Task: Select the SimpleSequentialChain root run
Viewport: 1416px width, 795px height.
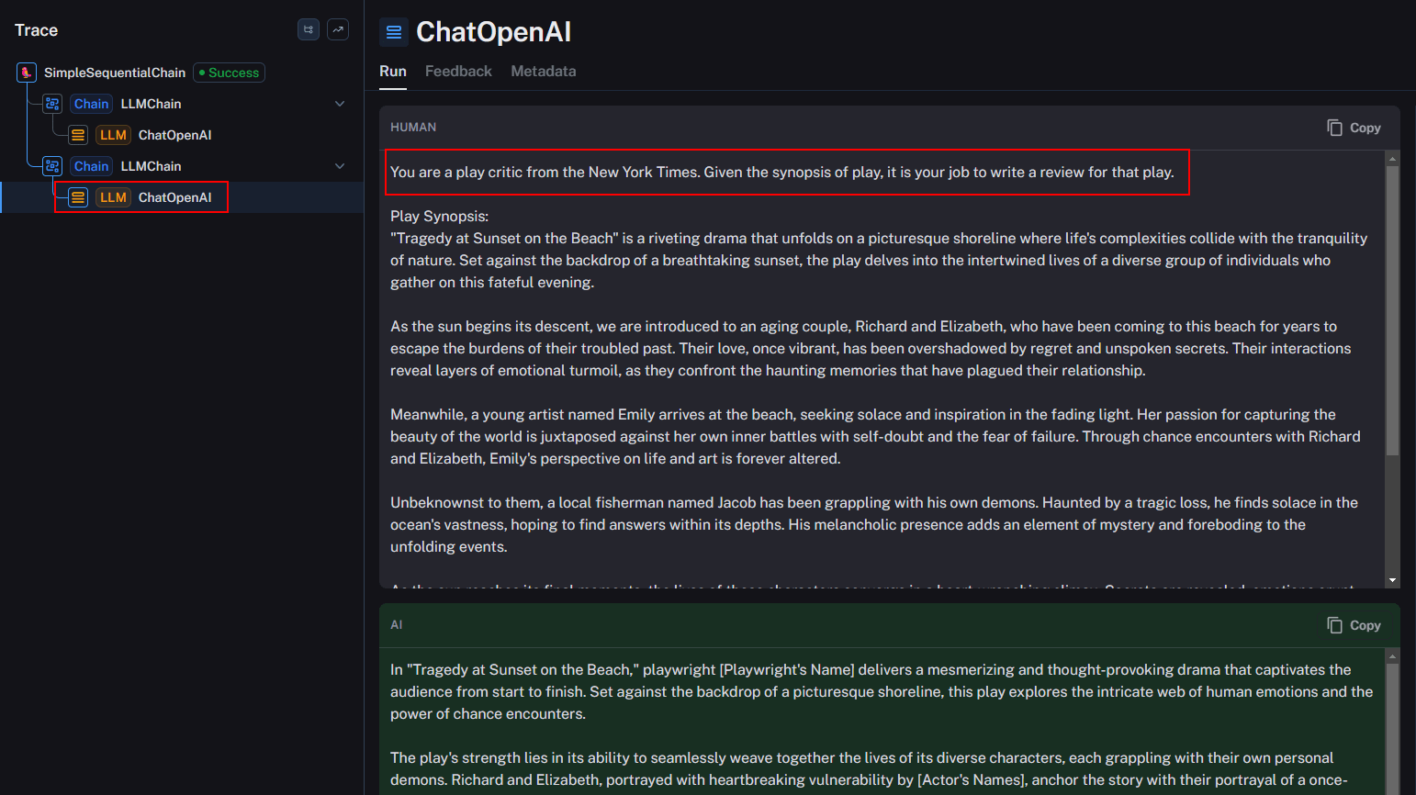Action: 115,73
